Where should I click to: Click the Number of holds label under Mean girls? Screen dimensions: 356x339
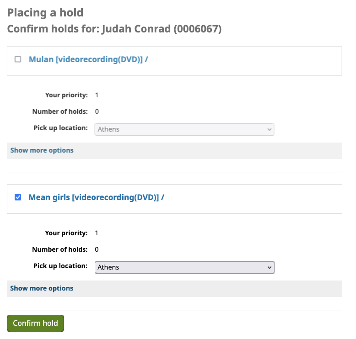click(60, 249)
